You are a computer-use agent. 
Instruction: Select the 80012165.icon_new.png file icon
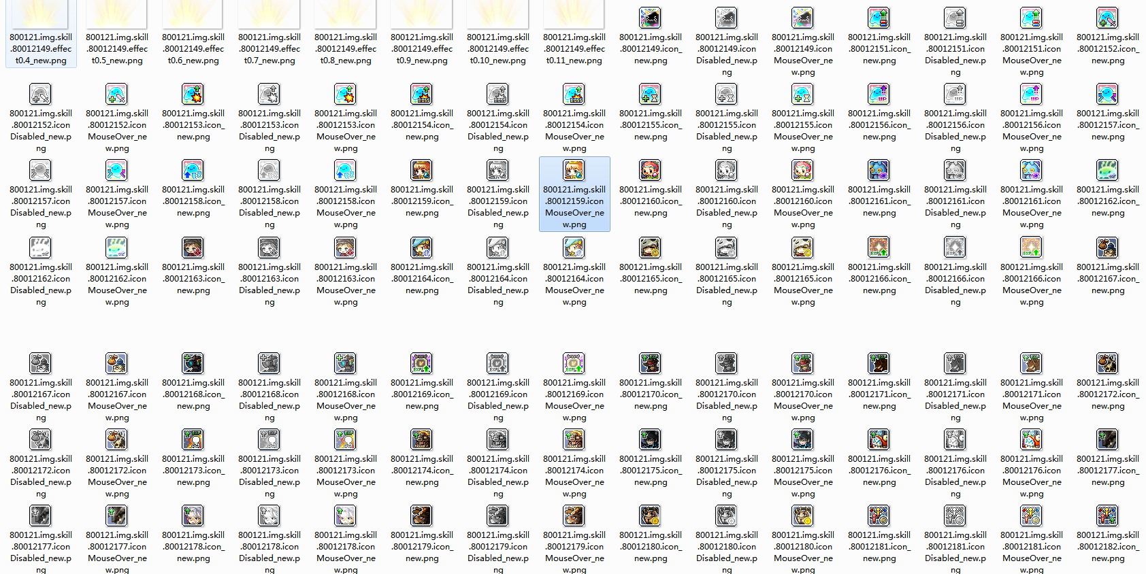pos(651,248)
